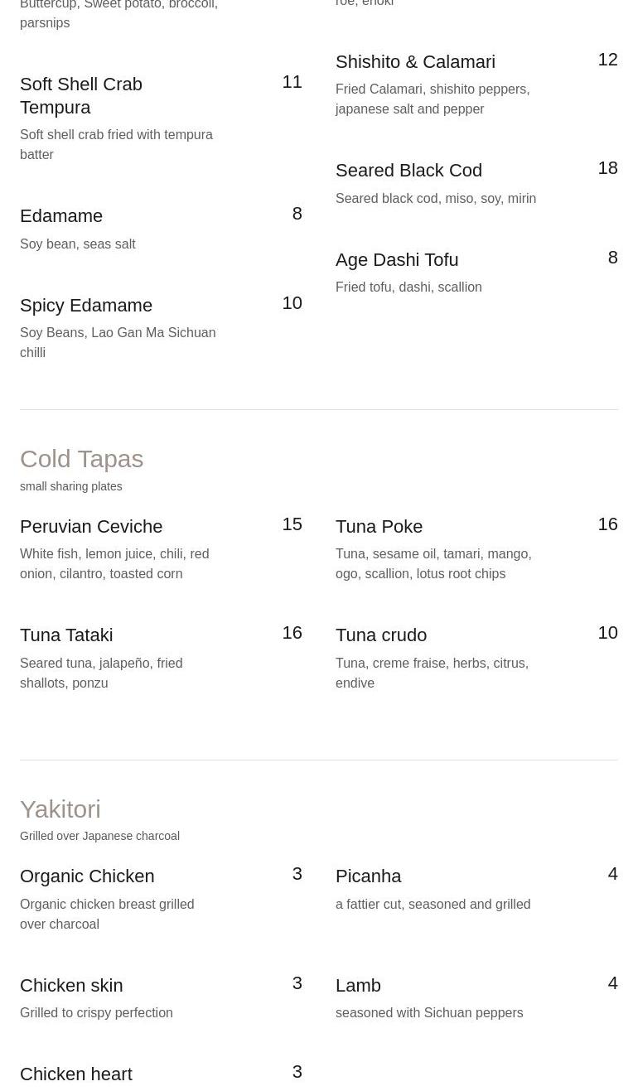
Task: Select the Lamb yakitori item
Action: [x=358, y=986]
